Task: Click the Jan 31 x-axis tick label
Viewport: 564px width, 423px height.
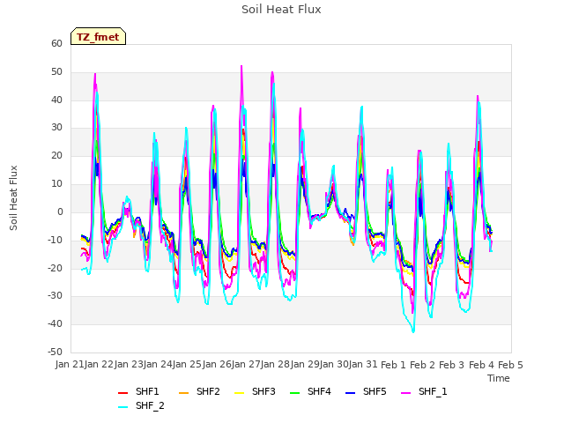Action: [363, 365]
